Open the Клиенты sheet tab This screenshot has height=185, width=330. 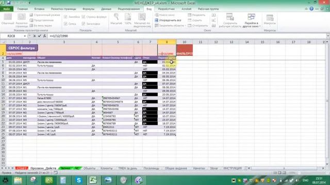point(106,168)
